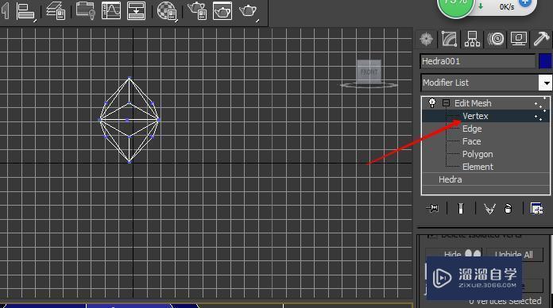
Task: Switch to the Create panel tab
Action: (427, 39)
